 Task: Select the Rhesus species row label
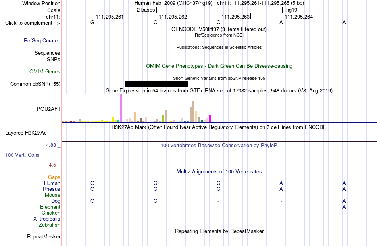(x=52, y=189)
